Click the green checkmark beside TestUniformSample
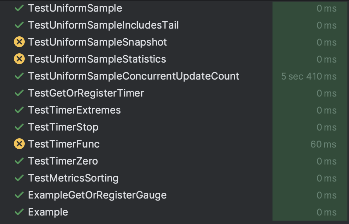The image size is (349, 224). pos(19,8)
